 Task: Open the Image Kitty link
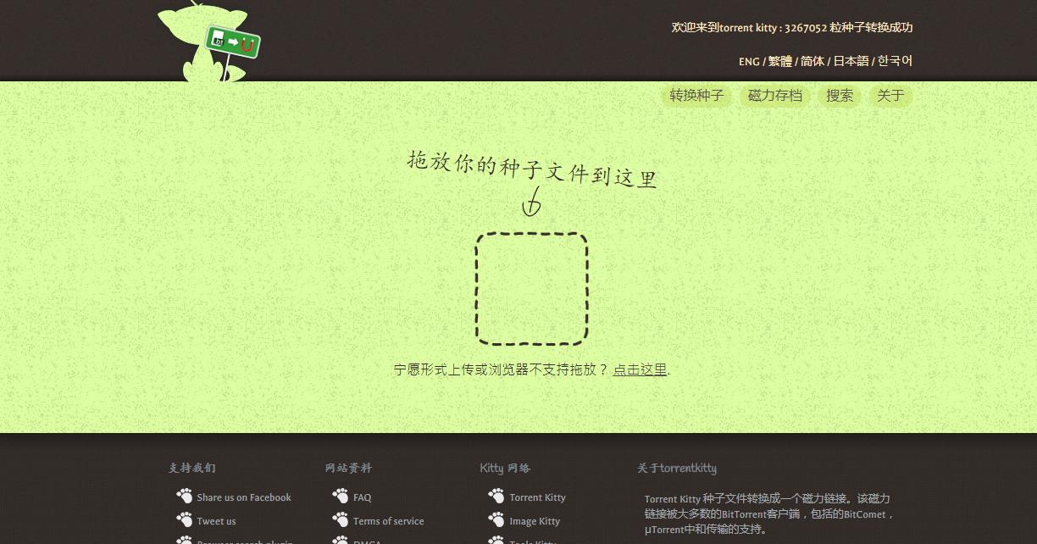pyautogui.click(x=535, y=520)
